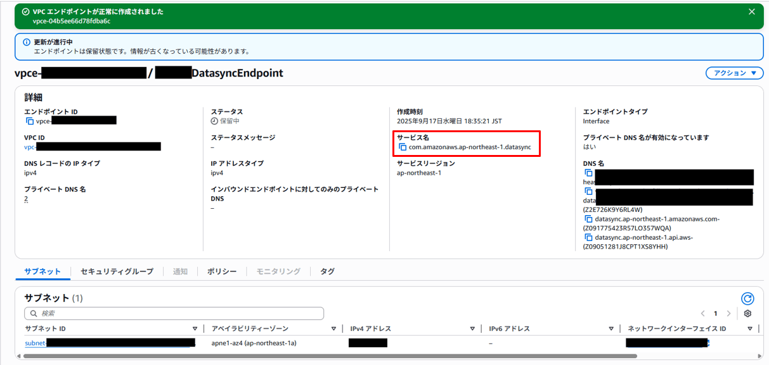Image resolution: width=769 pixels, height=365 pixels.
Task: Copy the service name com.amazonaws.ap-northeast-1.datasync
Action: pyautogui.click(x=402, y=147)
